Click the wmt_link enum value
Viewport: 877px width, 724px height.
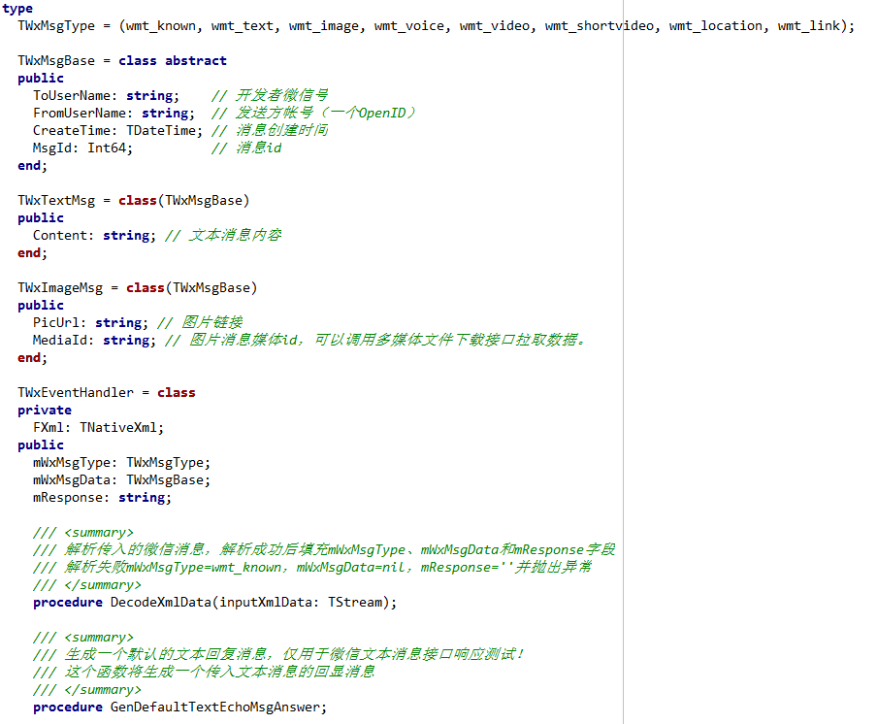[809, 26]
